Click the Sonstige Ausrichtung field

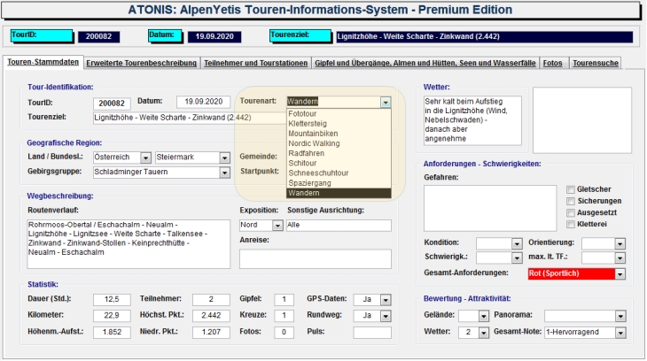tap(339, 226)
